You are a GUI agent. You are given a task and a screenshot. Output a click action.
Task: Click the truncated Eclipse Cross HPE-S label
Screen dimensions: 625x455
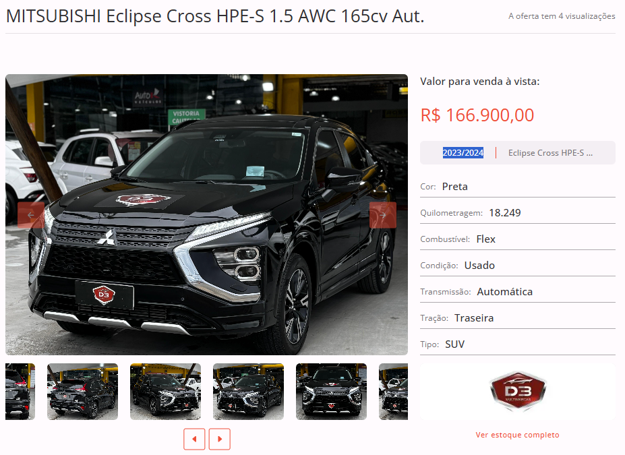[x=550, y=152]
